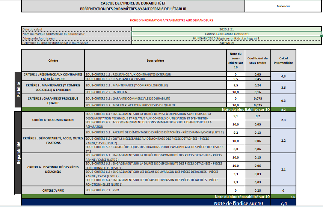Select the Référence du modèle label cell
The height and width of the screenshot is (207, 323).
[x=77, y=43]
